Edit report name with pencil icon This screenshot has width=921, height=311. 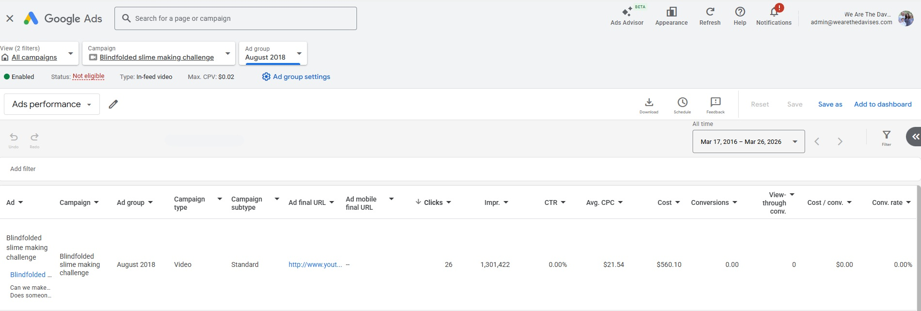pyautogui.click(x=113, y=104)
